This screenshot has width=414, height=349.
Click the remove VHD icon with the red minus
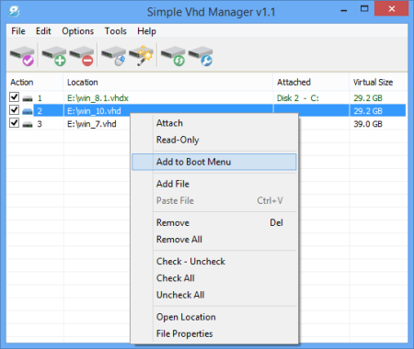82,55
